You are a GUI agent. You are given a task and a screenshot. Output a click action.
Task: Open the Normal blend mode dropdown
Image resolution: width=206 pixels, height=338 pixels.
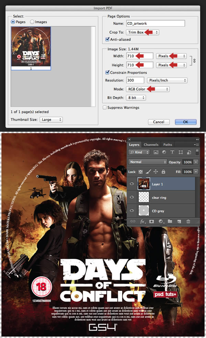click(x=148, y=162)
